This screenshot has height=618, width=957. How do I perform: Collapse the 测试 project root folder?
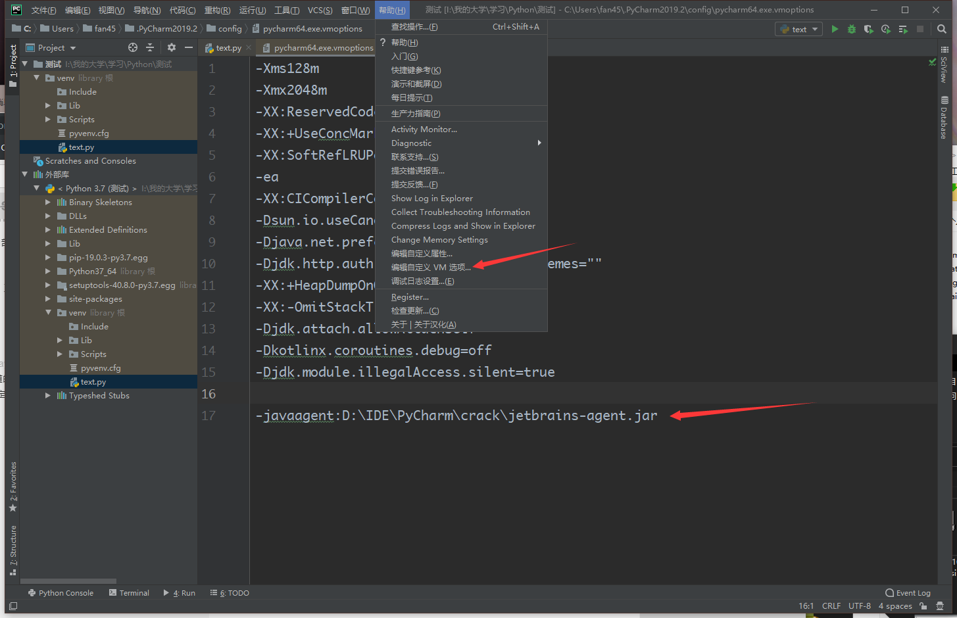click(x=25, y=64)
